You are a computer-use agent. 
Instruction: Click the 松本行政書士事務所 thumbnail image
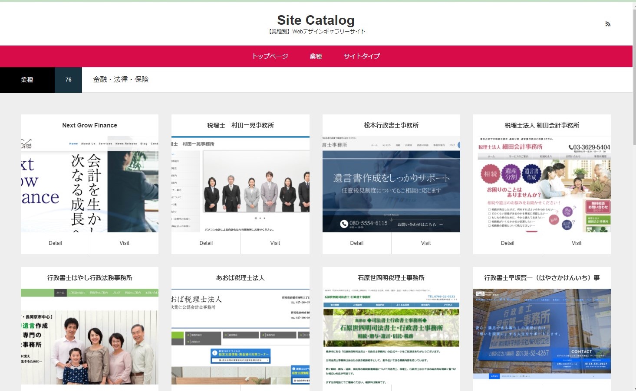coord(391,185)
